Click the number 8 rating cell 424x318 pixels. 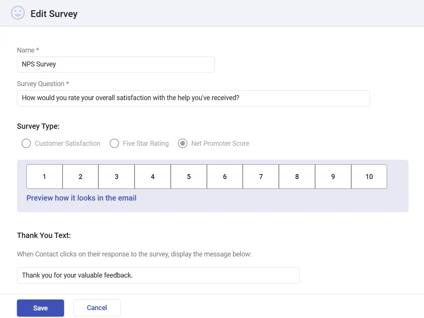click(297, 176)
